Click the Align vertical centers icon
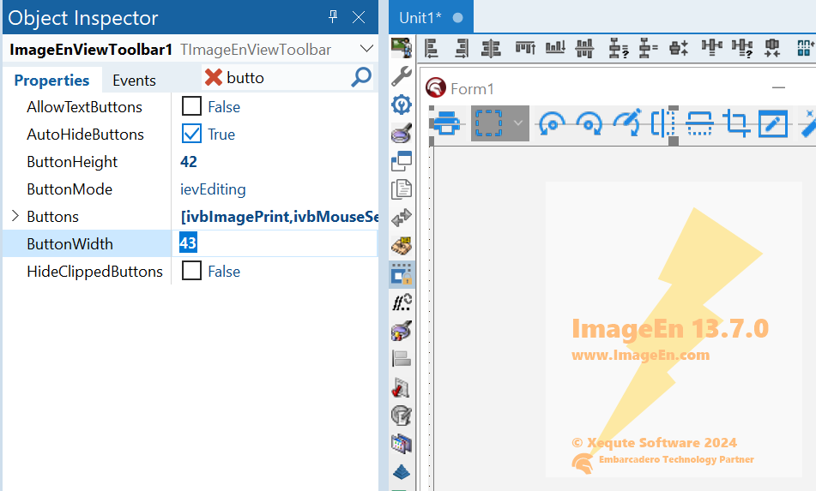Viewport: 816px width, 491px height. [x=584, y=48]
